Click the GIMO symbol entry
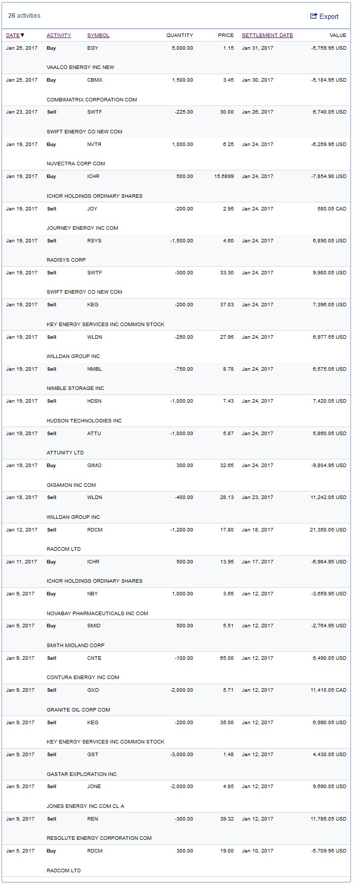Screen dimensions: 355x887 pos(94,466)
